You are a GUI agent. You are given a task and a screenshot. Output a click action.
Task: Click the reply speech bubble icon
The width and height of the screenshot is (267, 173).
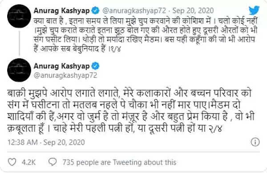(x=53, y=162)
